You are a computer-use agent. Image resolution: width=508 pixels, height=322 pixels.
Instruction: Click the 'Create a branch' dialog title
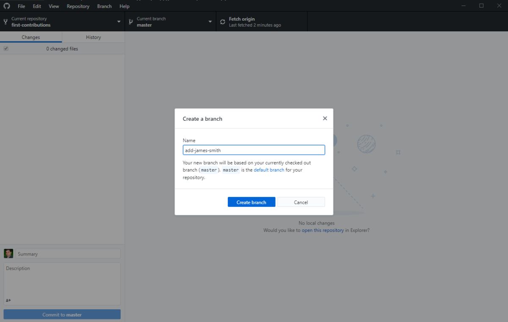(x=202, y=119)
